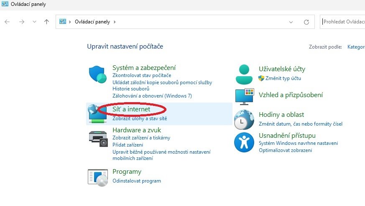The image size is (365, 206).
Task: Open Síť a internet category
Action: (131, 109)
